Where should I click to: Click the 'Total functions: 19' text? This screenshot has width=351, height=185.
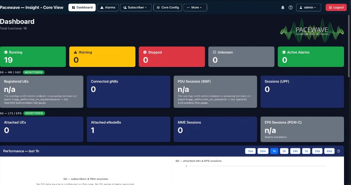pyautogui.click(x=14, y=28)
